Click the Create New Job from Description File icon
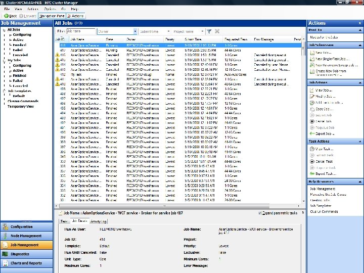This screenshot has height=273, width=364. click(312, 71)
